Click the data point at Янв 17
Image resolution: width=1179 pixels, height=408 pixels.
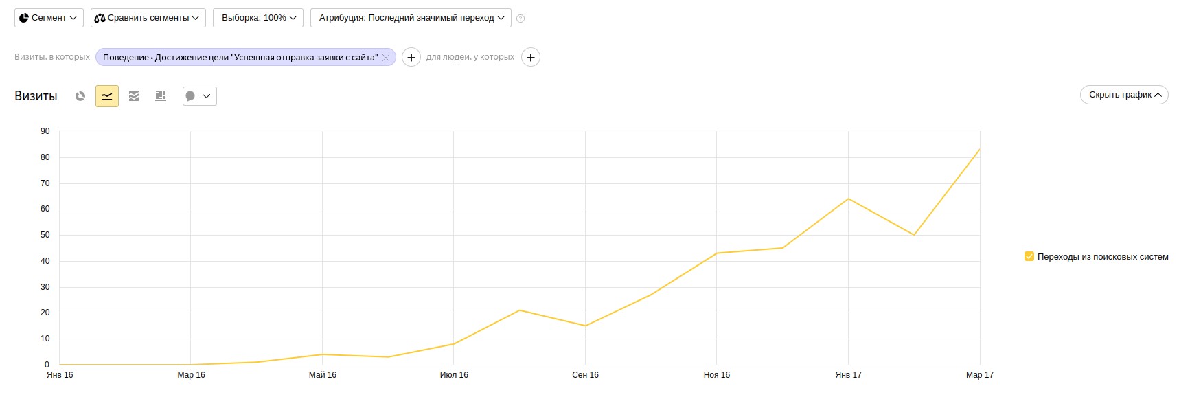849,199
